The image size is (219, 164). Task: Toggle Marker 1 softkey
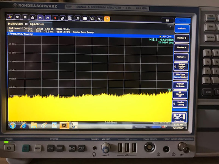[182, 28]
